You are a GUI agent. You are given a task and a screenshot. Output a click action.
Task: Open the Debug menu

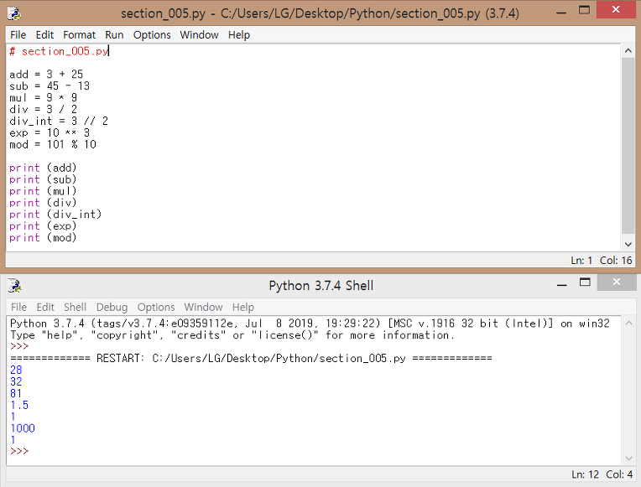(112, 307)
